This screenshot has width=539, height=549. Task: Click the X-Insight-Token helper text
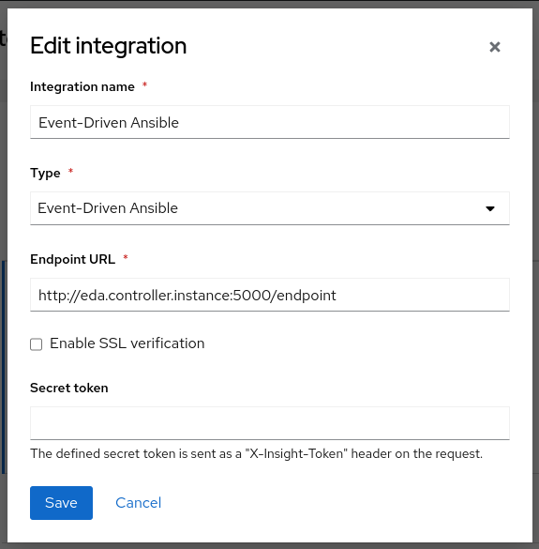tap(257, 453)
